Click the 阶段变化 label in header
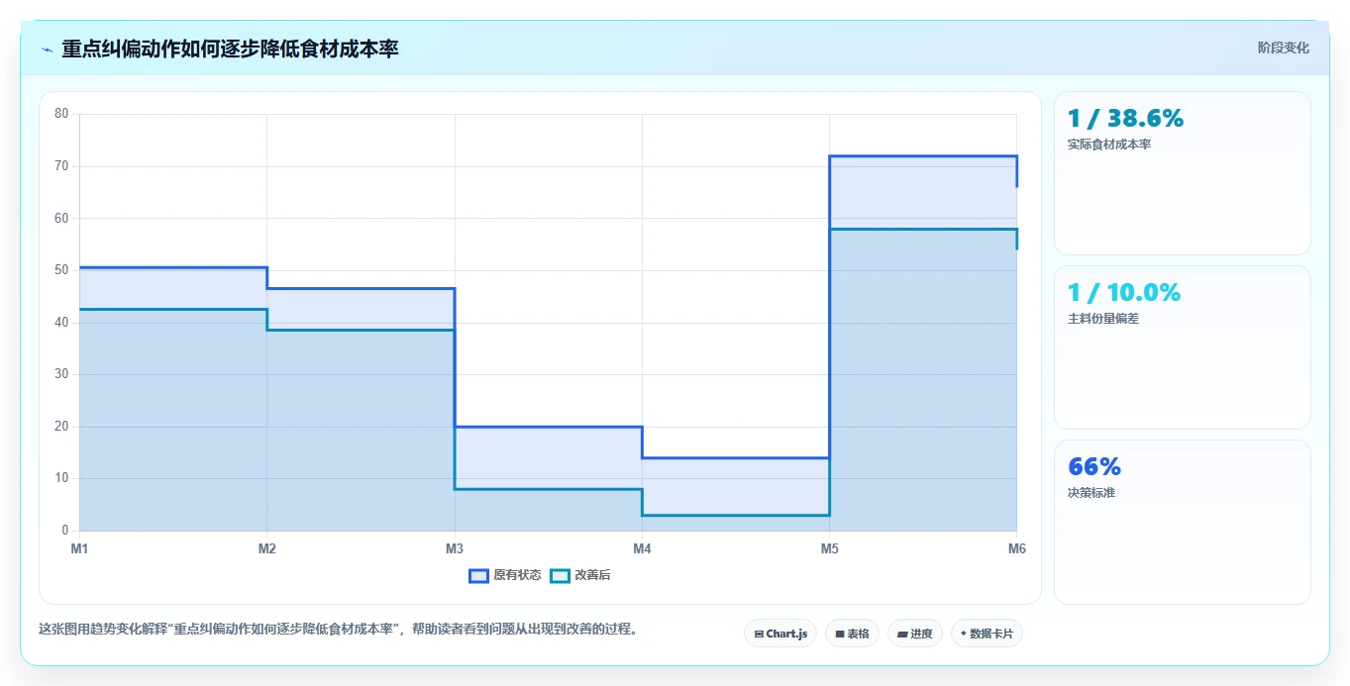Viewport: 1350px width, 686px height. 1284,49
